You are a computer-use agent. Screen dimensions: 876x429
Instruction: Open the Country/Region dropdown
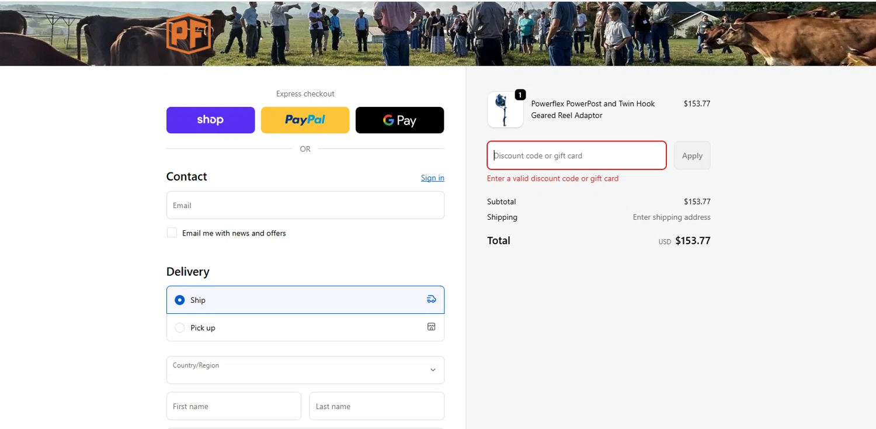point(305,370)
